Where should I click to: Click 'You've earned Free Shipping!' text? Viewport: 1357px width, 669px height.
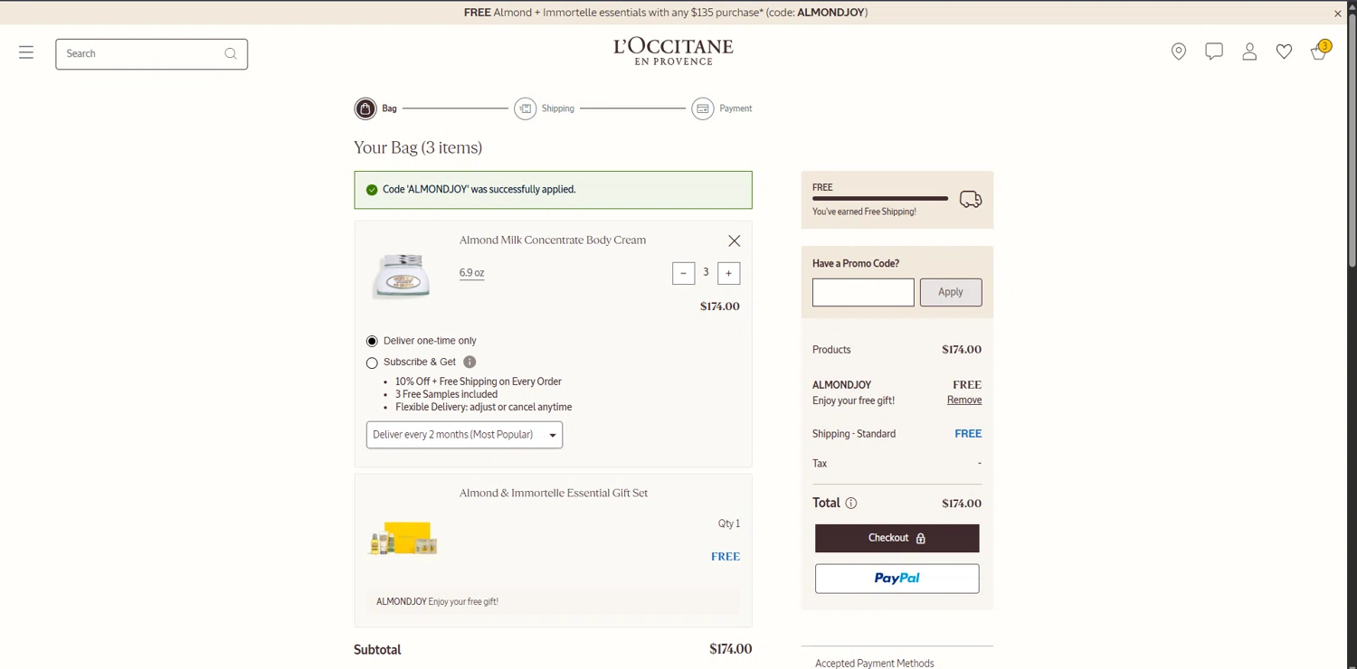864,212
